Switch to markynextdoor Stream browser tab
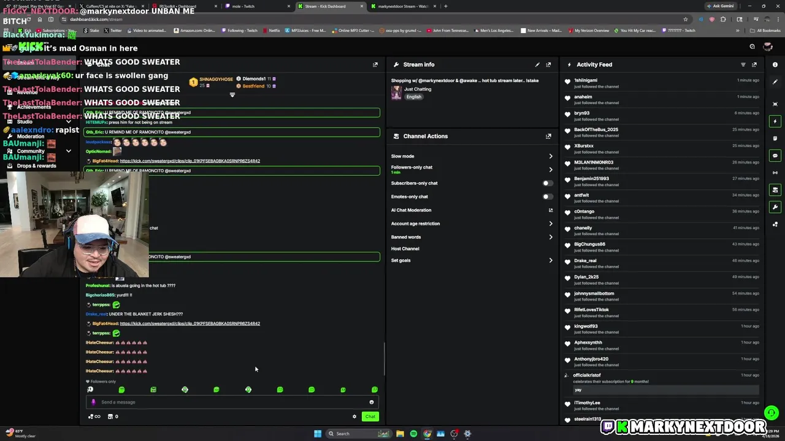The height and width of the screenshot is (441, 785). (x=404, y=6)
